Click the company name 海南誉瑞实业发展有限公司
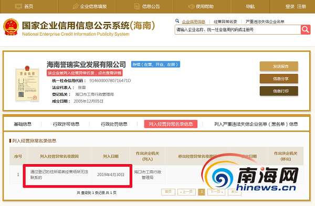 (86, 64)
